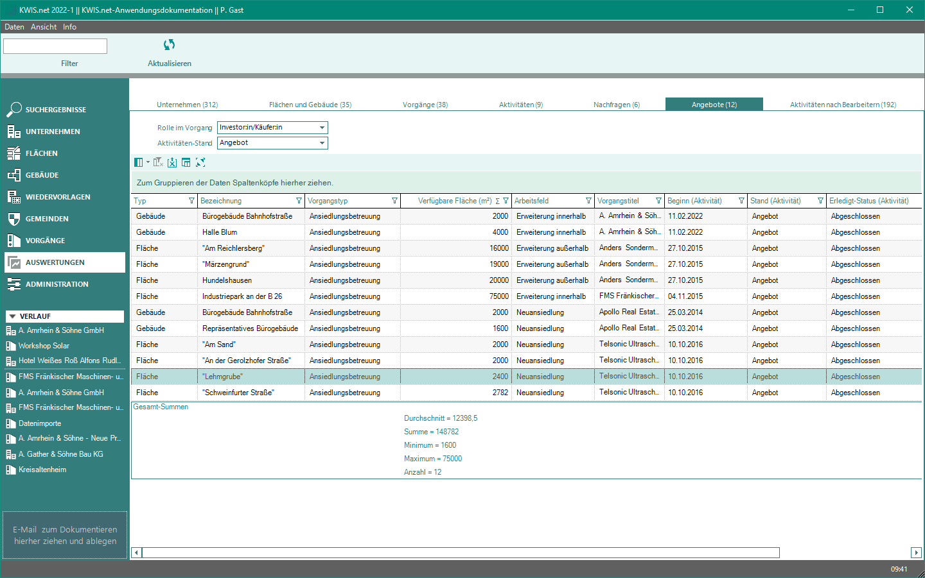Viewport: 925px width, 578px height.
Task: Open Unternehmen in the sidebar
Action: 64,132
